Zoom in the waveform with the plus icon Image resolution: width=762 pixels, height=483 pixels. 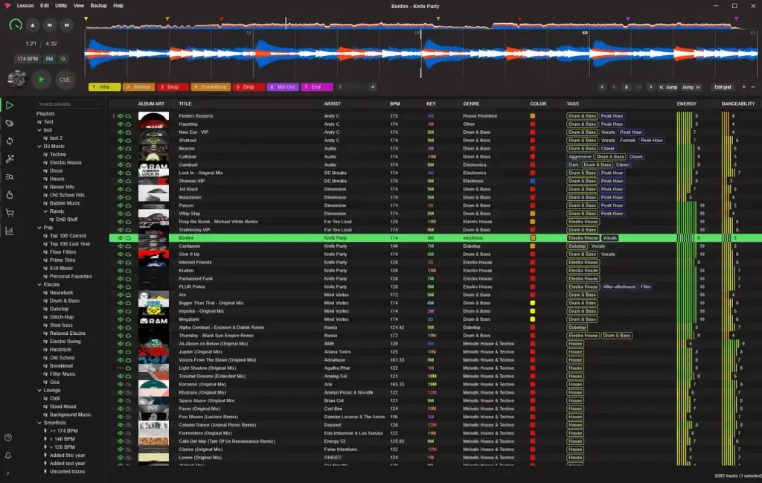pyautogui.click(x=743, y=87)
